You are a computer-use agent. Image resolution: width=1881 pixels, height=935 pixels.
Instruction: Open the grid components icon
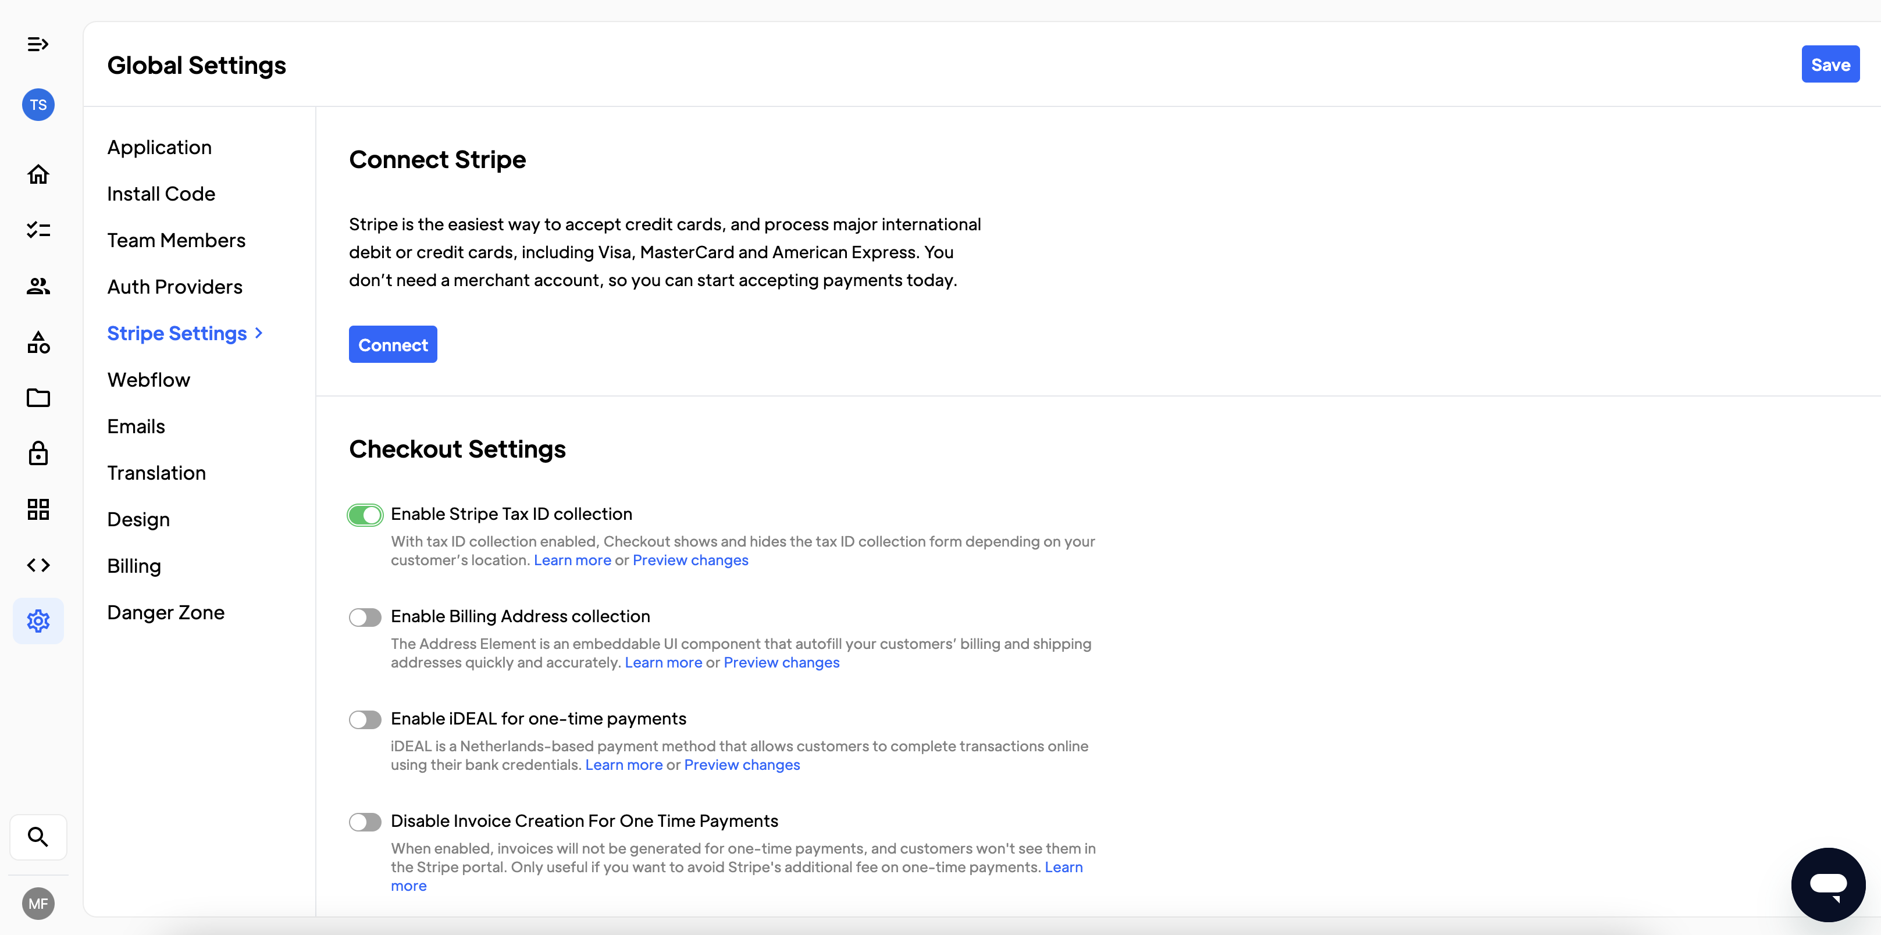point(38,509)
